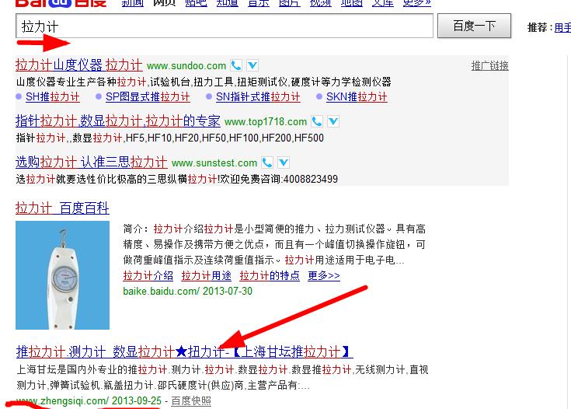571x409 pixels.
Task: Click the 更多>> link under Baike summary
Action: coord(324,275)
